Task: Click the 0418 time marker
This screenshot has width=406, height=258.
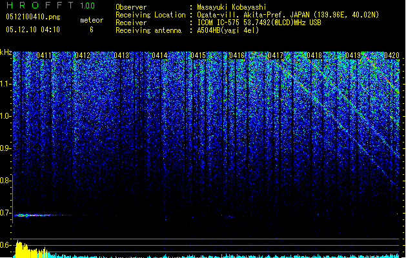Action: coord(314,55)
